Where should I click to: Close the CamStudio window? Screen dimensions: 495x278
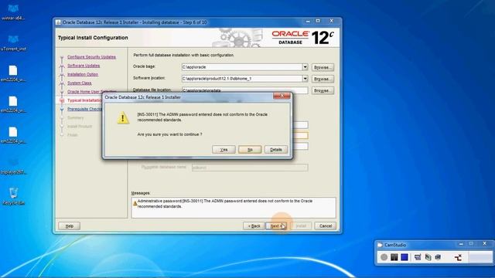[x=485, y=244]
